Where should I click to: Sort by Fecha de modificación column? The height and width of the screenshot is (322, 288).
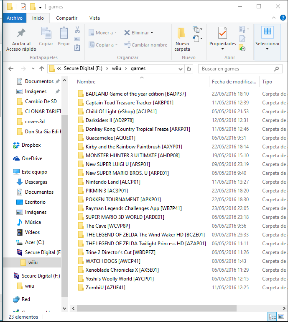(x=234, y=82)
